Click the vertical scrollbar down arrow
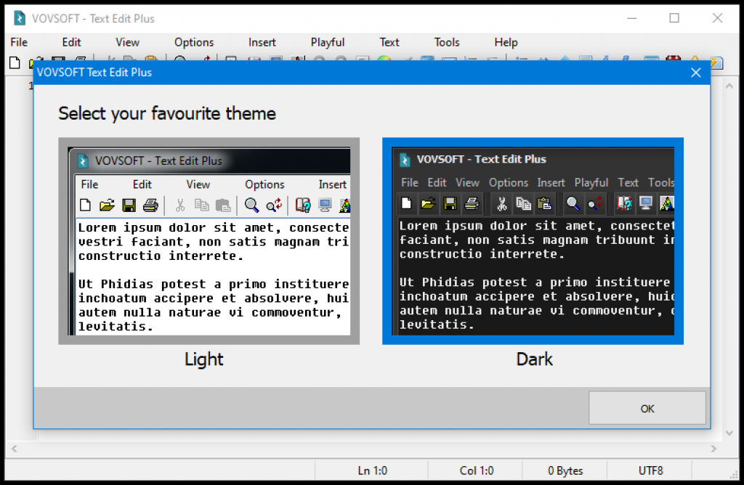Viewport: 744px width, 485px height. tap(729, 433)
